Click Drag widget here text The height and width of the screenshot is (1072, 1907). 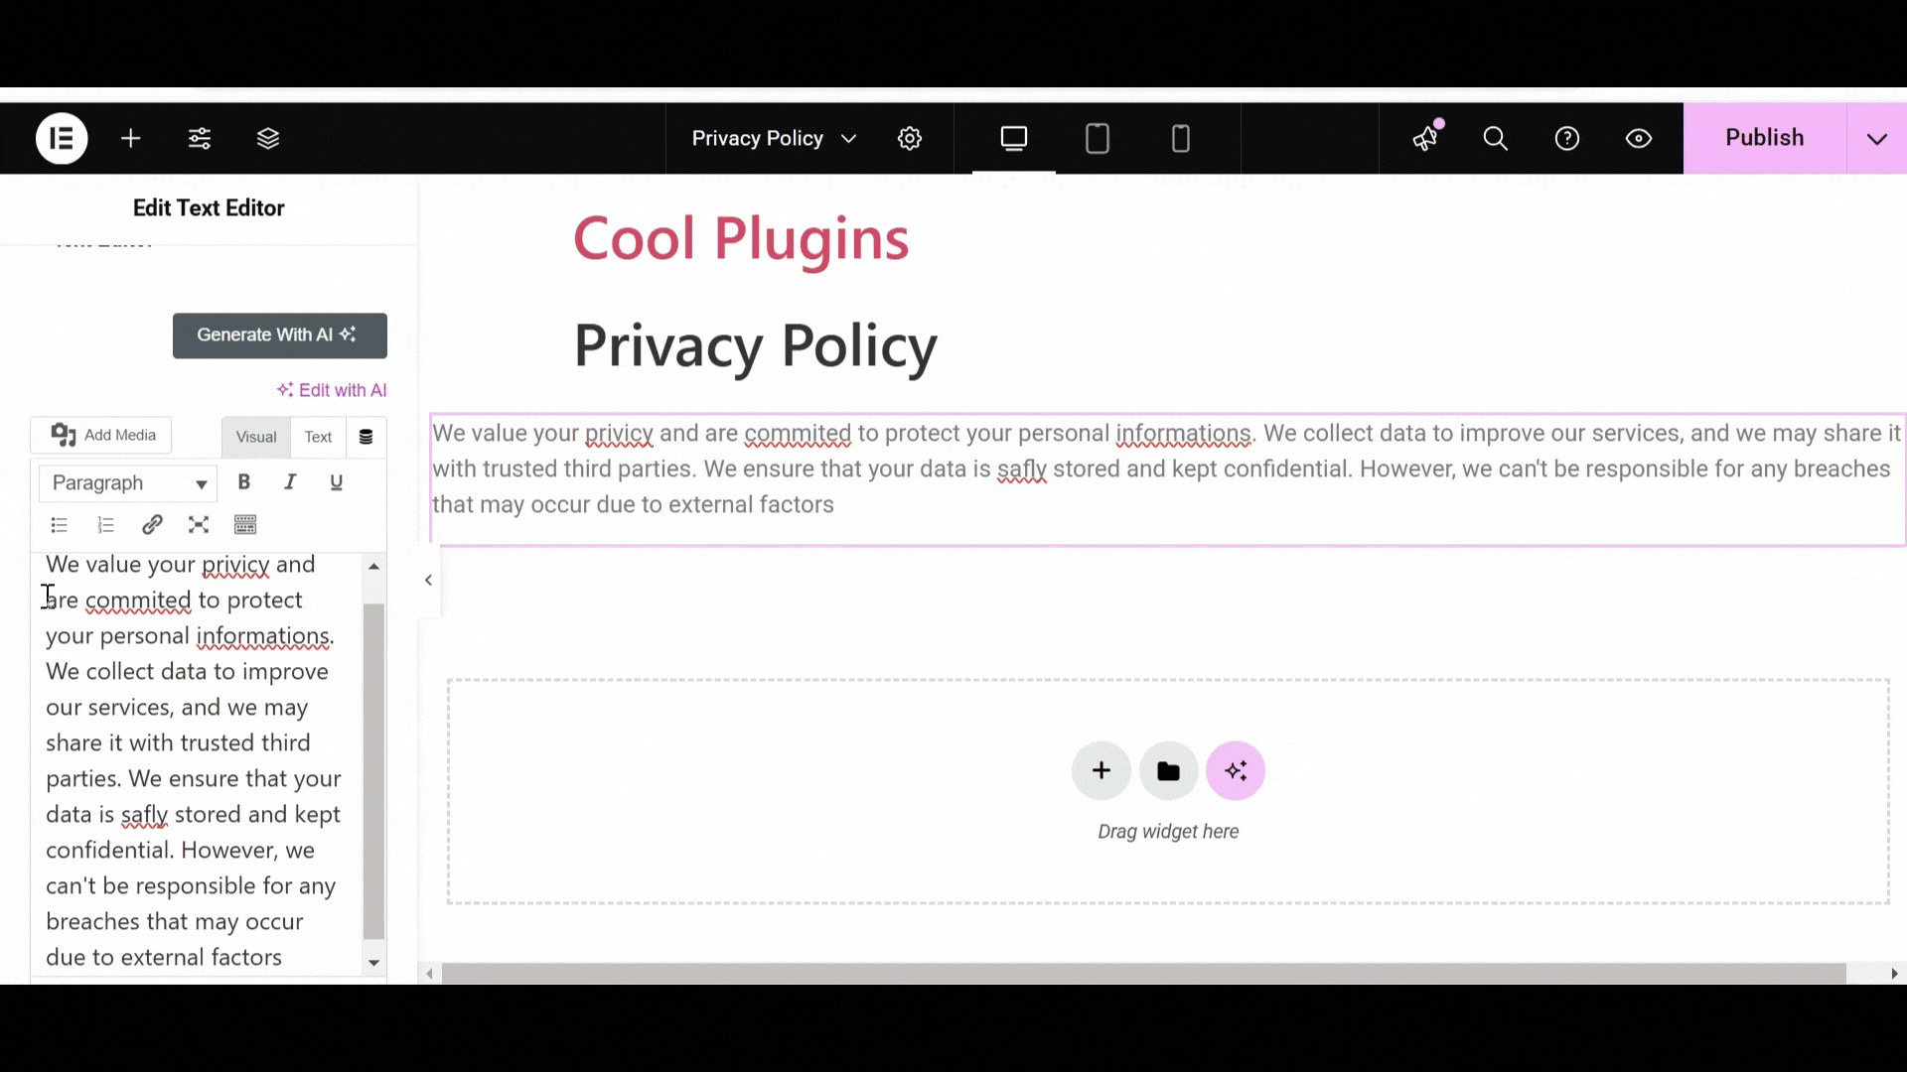1168,832
